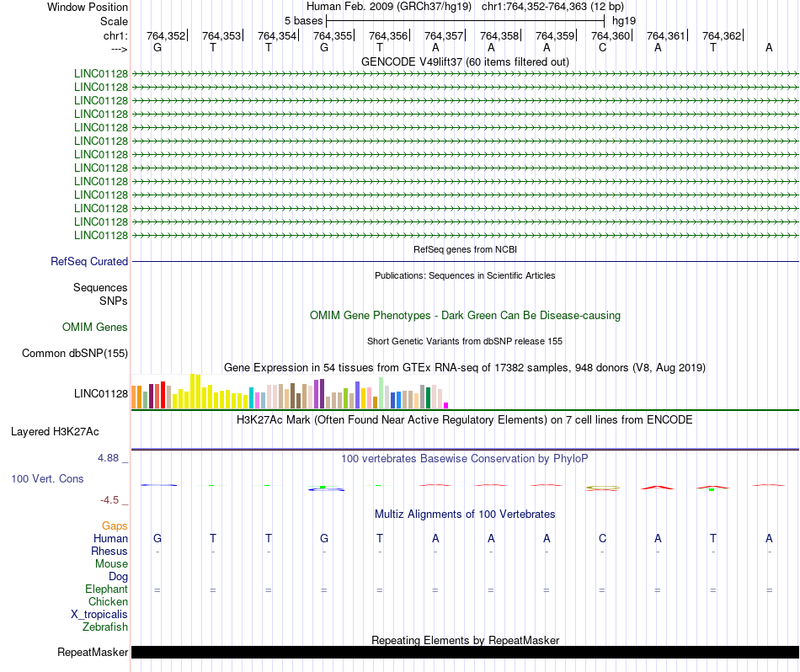
Task: Click the Elephant alignment row label
Action: click(106, 589)
